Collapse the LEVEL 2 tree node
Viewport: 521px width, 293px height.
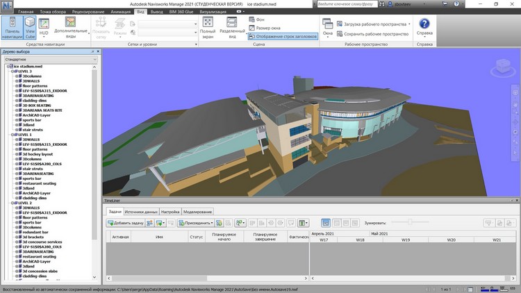coord(13,203)
